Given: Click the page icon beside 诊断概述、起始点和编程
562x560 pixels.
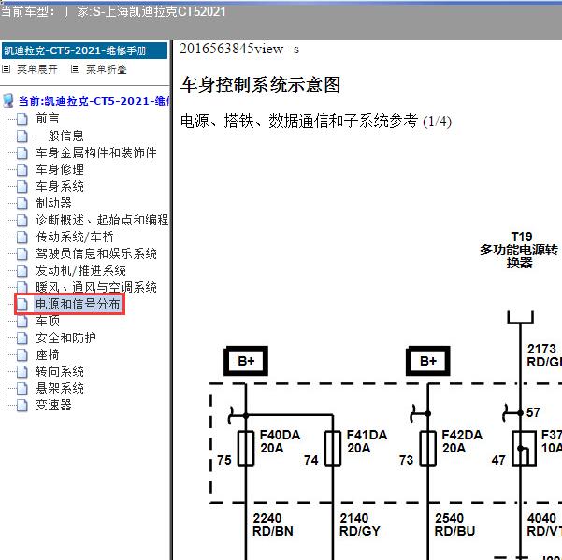Looking at the screenshot, I should click(x=22, y=220).
